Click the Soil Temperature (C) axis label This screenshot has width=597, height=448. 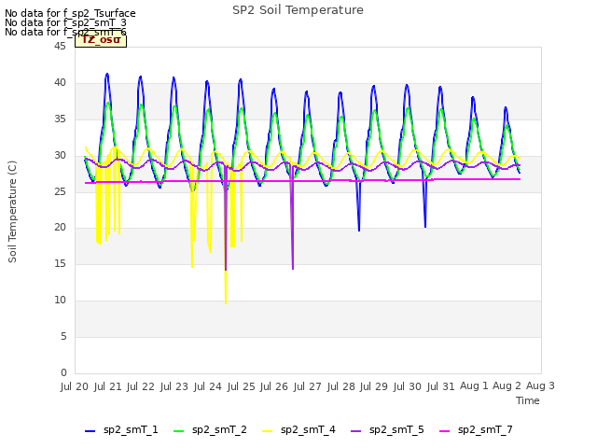click(x=12, y=212)
